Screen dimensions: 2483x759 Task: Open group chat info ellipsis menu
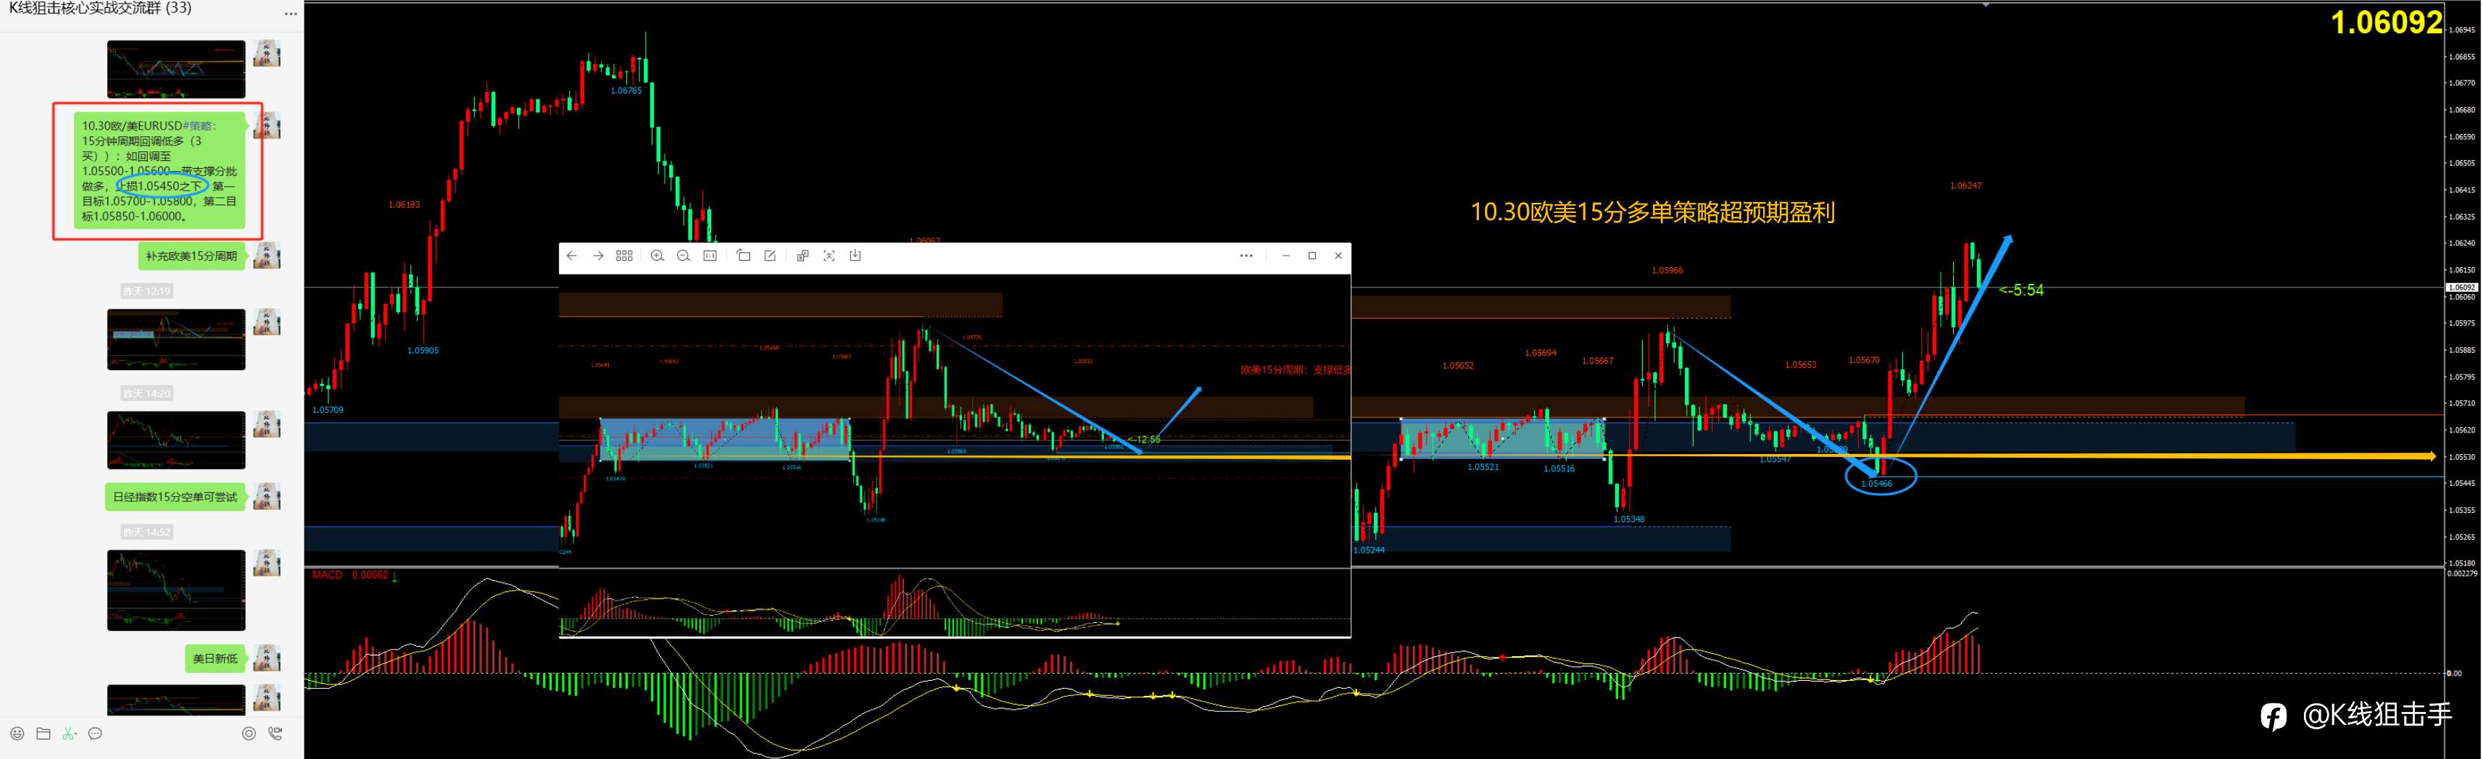(x=291, y=14)
